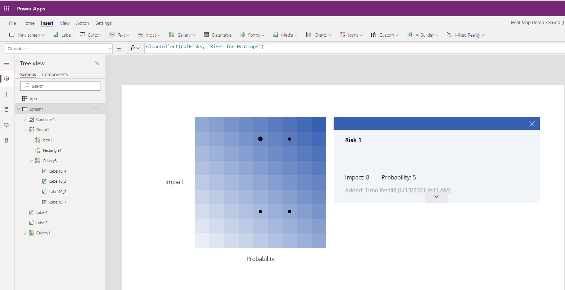This screenshot has height=290, width=565.
Task: Expand the Gallery1 tree node
Action: (x=25, y=233)
